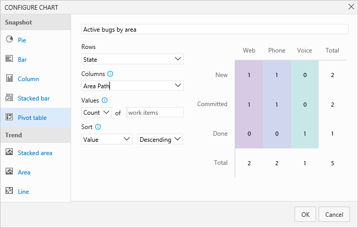Choose the Bar chart icon
The height and width of the screenshot is (228, 358).
coord(9,59)
